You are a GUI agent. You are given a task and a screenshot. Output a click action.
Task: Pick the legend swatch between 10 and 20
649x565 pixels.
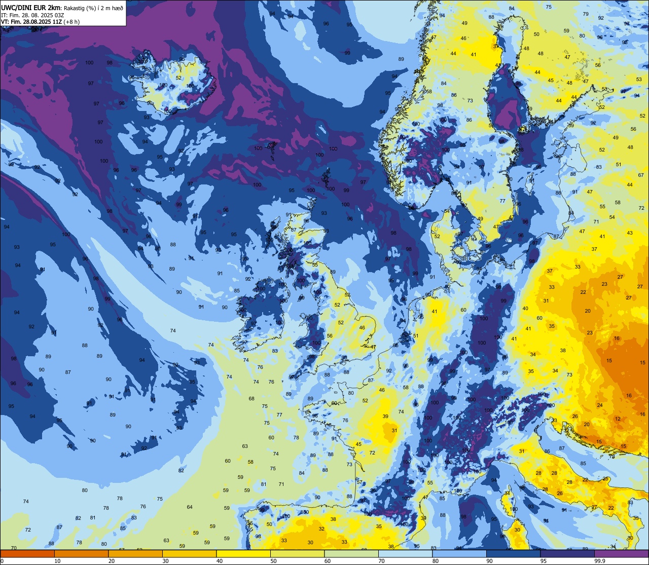[81, 553]
